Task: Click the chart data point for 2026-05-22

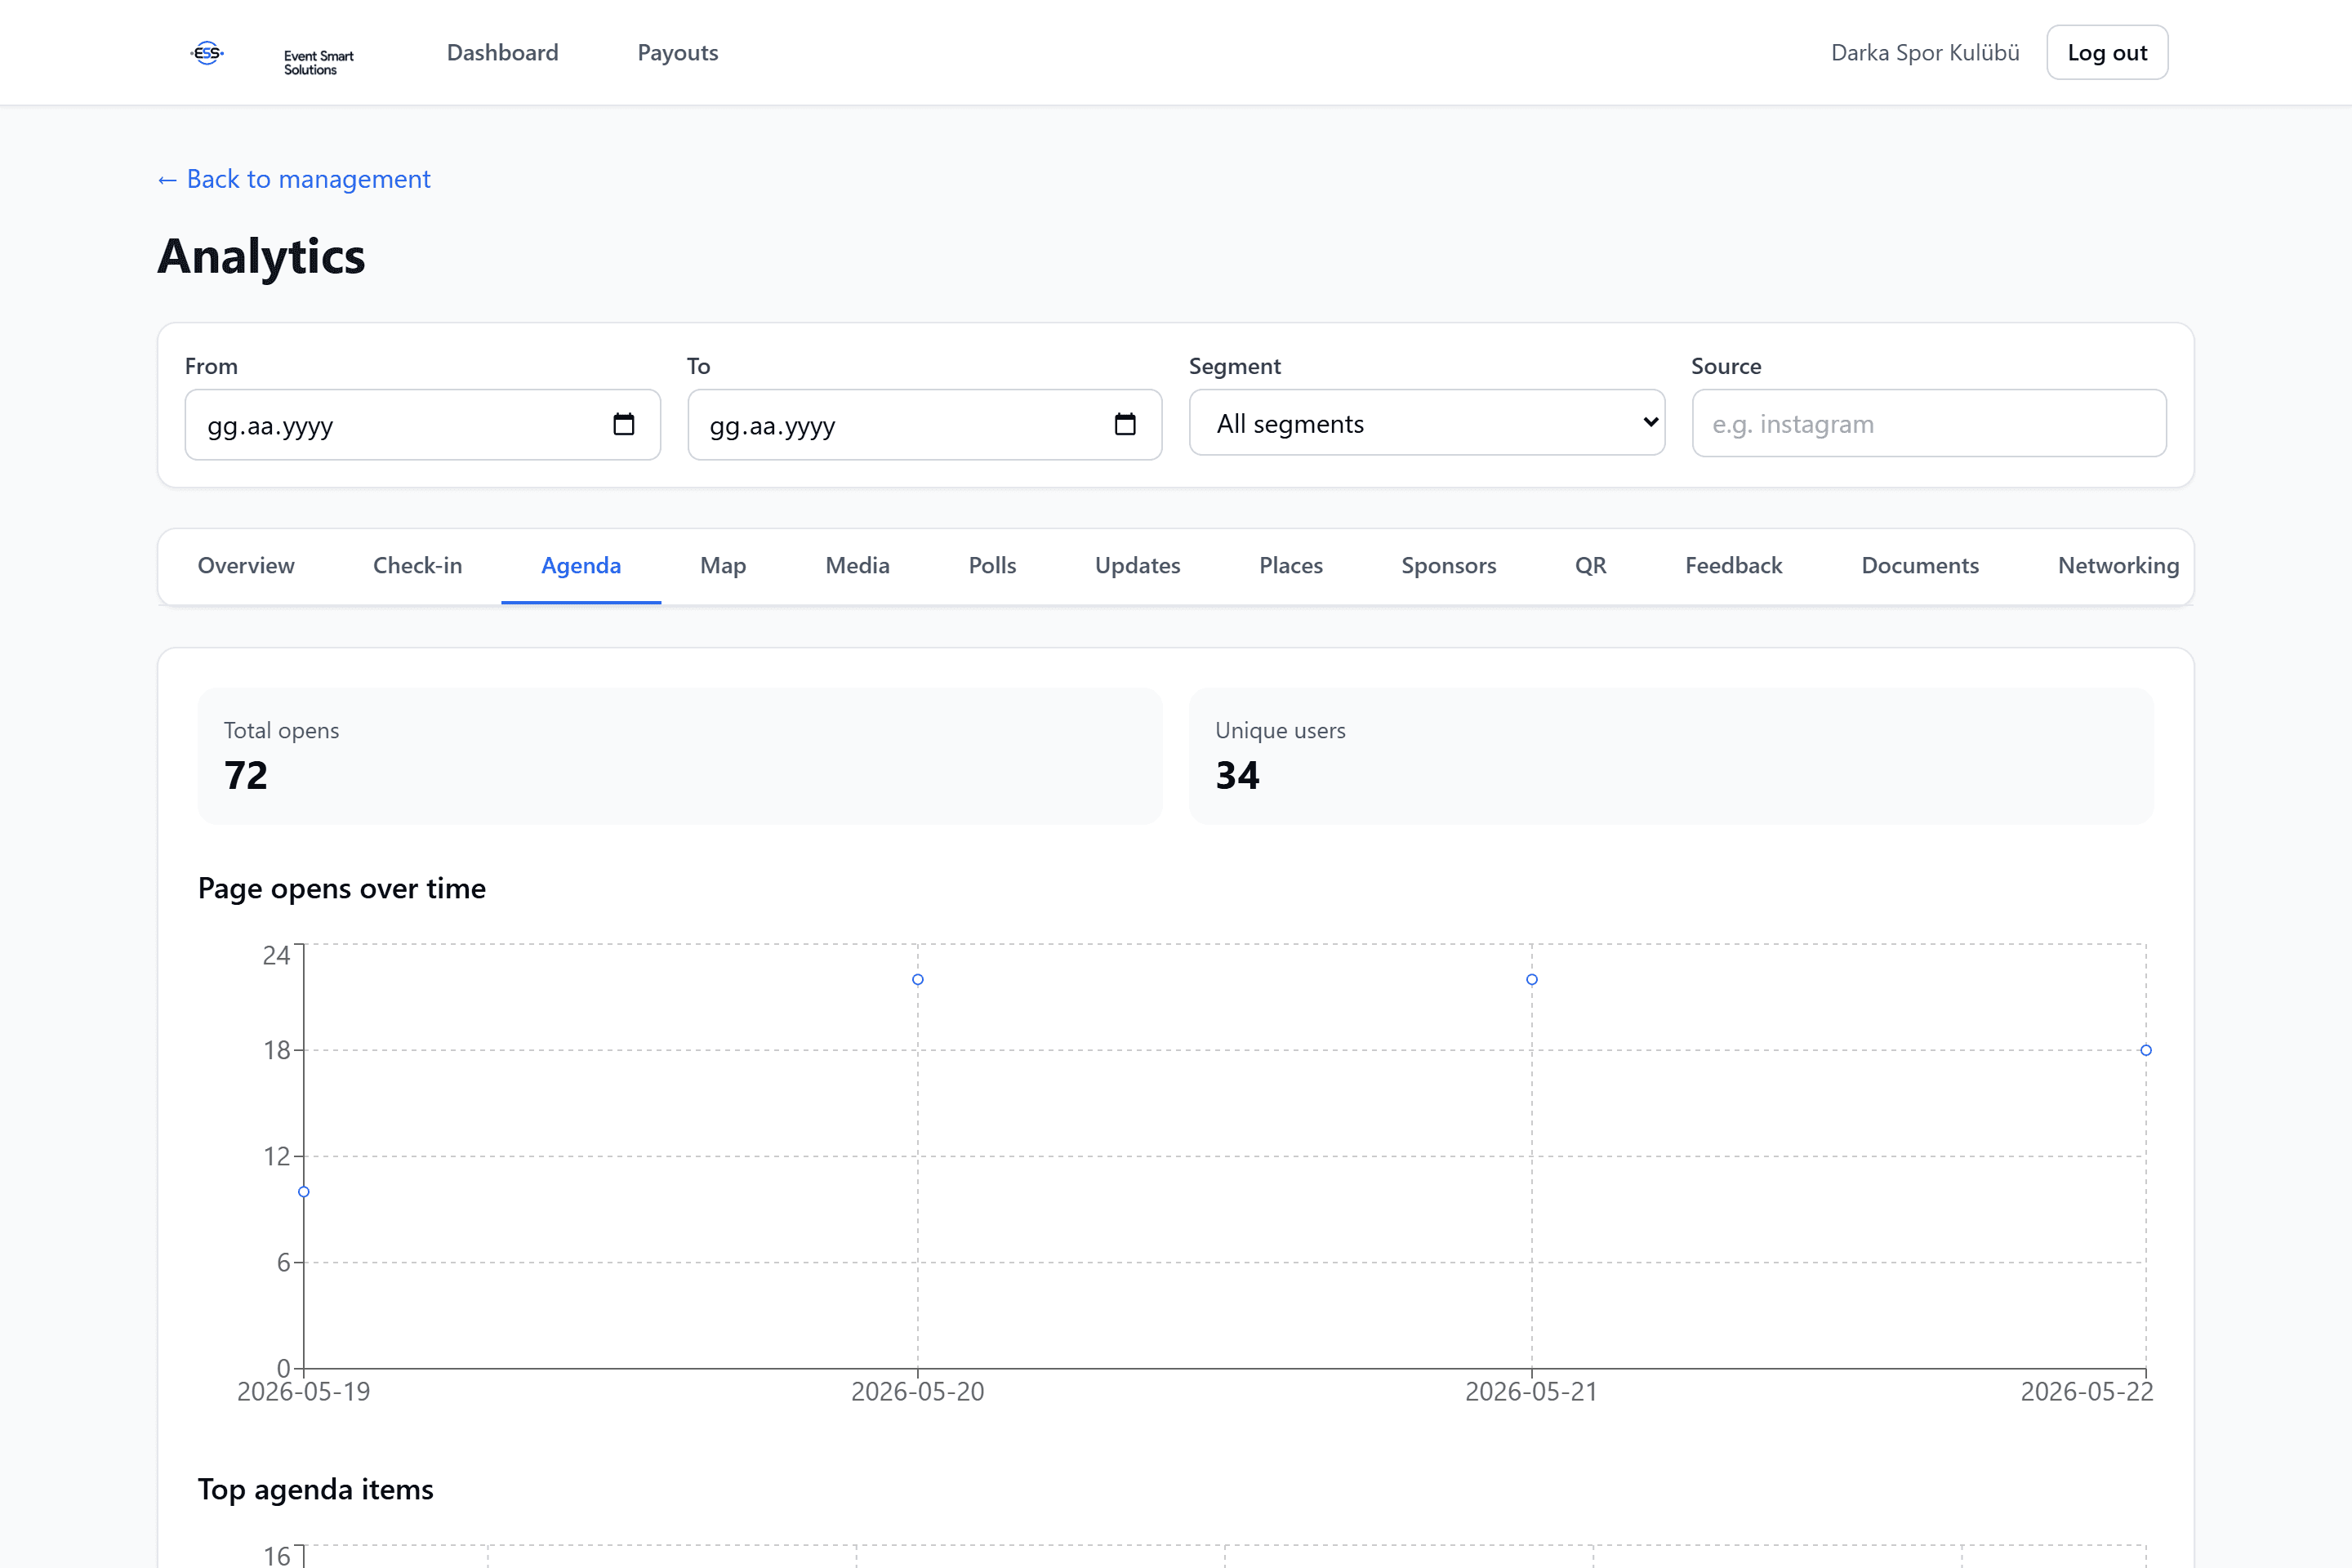Action: tap(2146, 1050)
